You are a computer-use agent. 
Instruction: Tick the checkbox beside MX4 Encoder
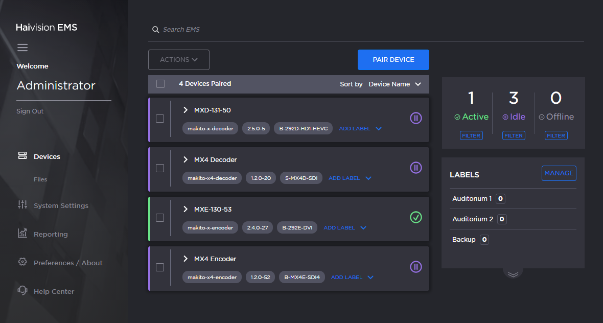160,267
